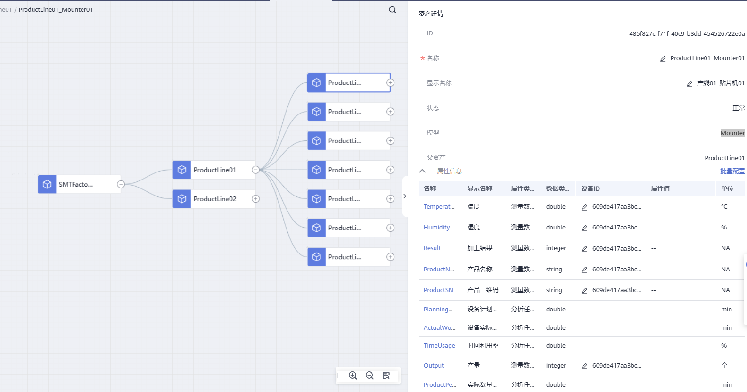Click 时间利用率 display name cell

483,345
